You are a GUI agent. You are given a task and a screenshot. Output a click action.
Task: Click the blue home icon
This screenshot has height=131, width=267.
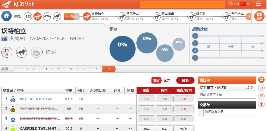[x=7, y=16]
